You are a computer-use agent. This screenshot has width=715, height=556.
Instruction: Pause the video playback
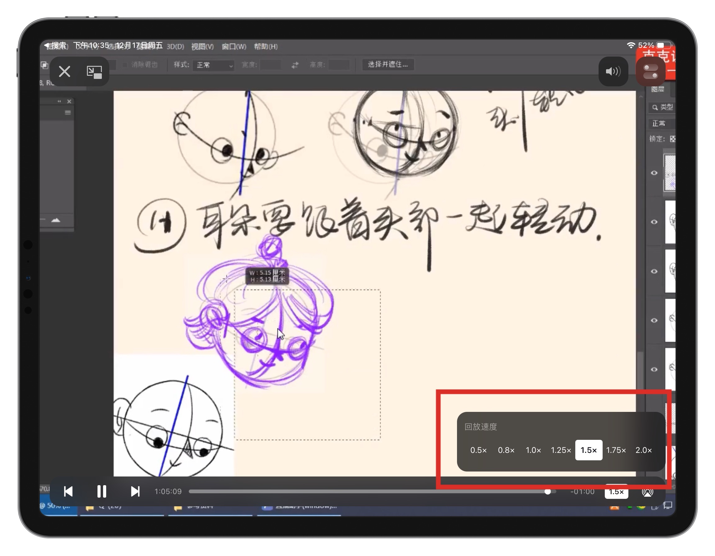coord(102,491)
